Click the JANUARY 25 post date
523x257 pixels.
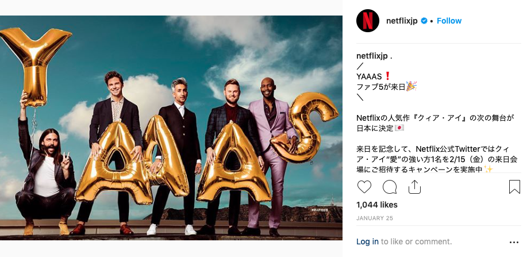(x=375, y=218)
